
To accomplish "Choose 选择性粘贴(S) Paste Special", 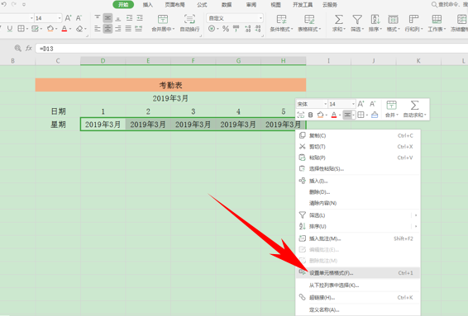I will pyautogui.click(x=358, y=168).
